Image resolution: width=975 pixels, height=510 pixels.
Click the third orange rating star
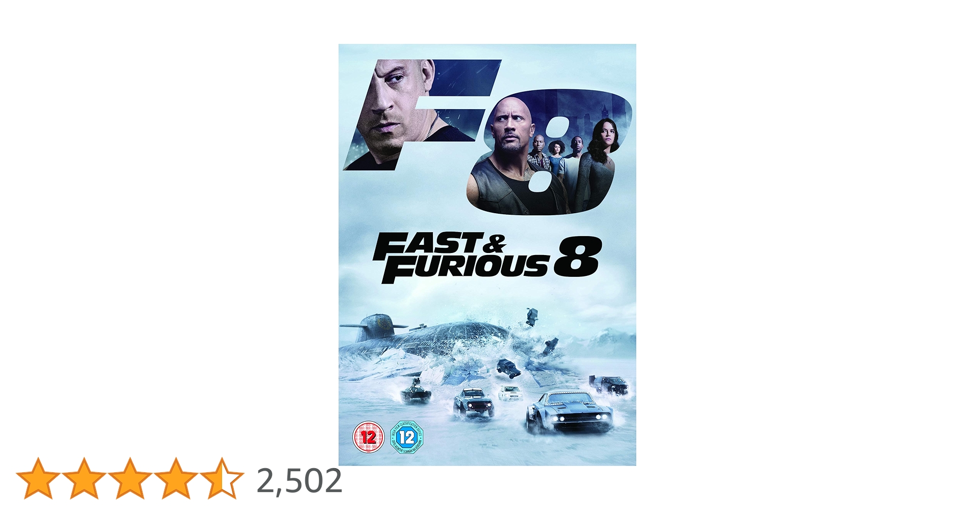[x=130, y=478]
